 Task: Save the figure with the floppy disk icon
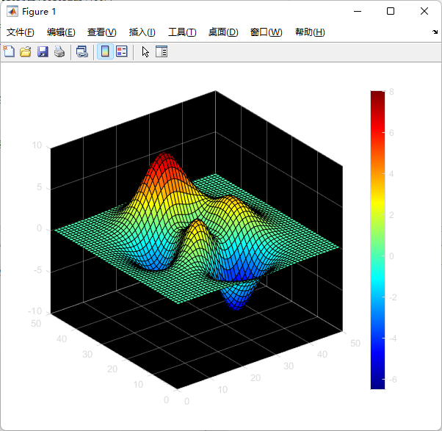[43, 52]
